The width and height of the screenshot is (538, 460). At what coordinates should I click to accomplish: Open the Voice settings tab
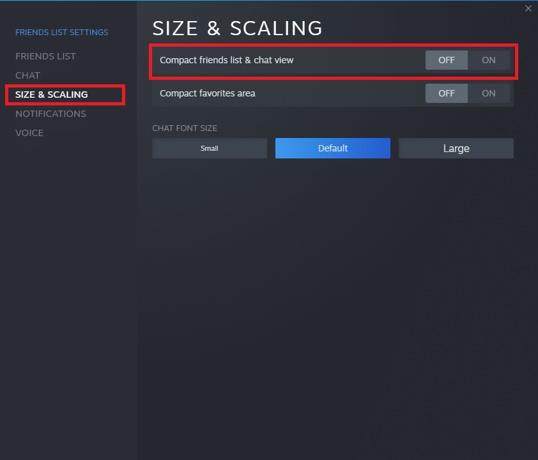click(x=29, y=133)
